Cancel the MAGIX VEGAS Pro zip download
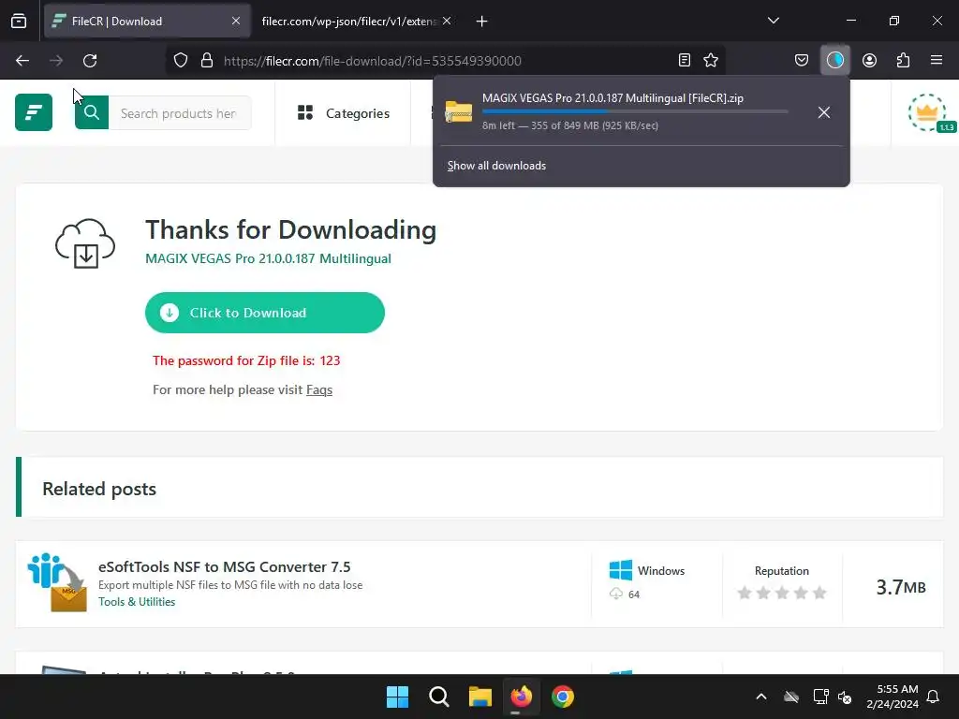959x719 pixels. [x=824, y=112]
